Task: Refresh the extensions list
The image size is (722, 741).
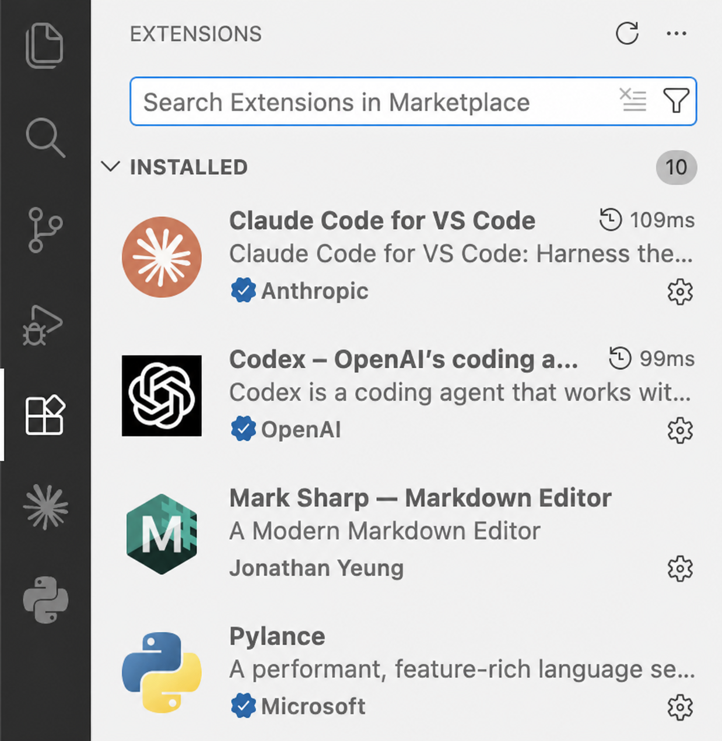Action: click(x=627, y=33)
